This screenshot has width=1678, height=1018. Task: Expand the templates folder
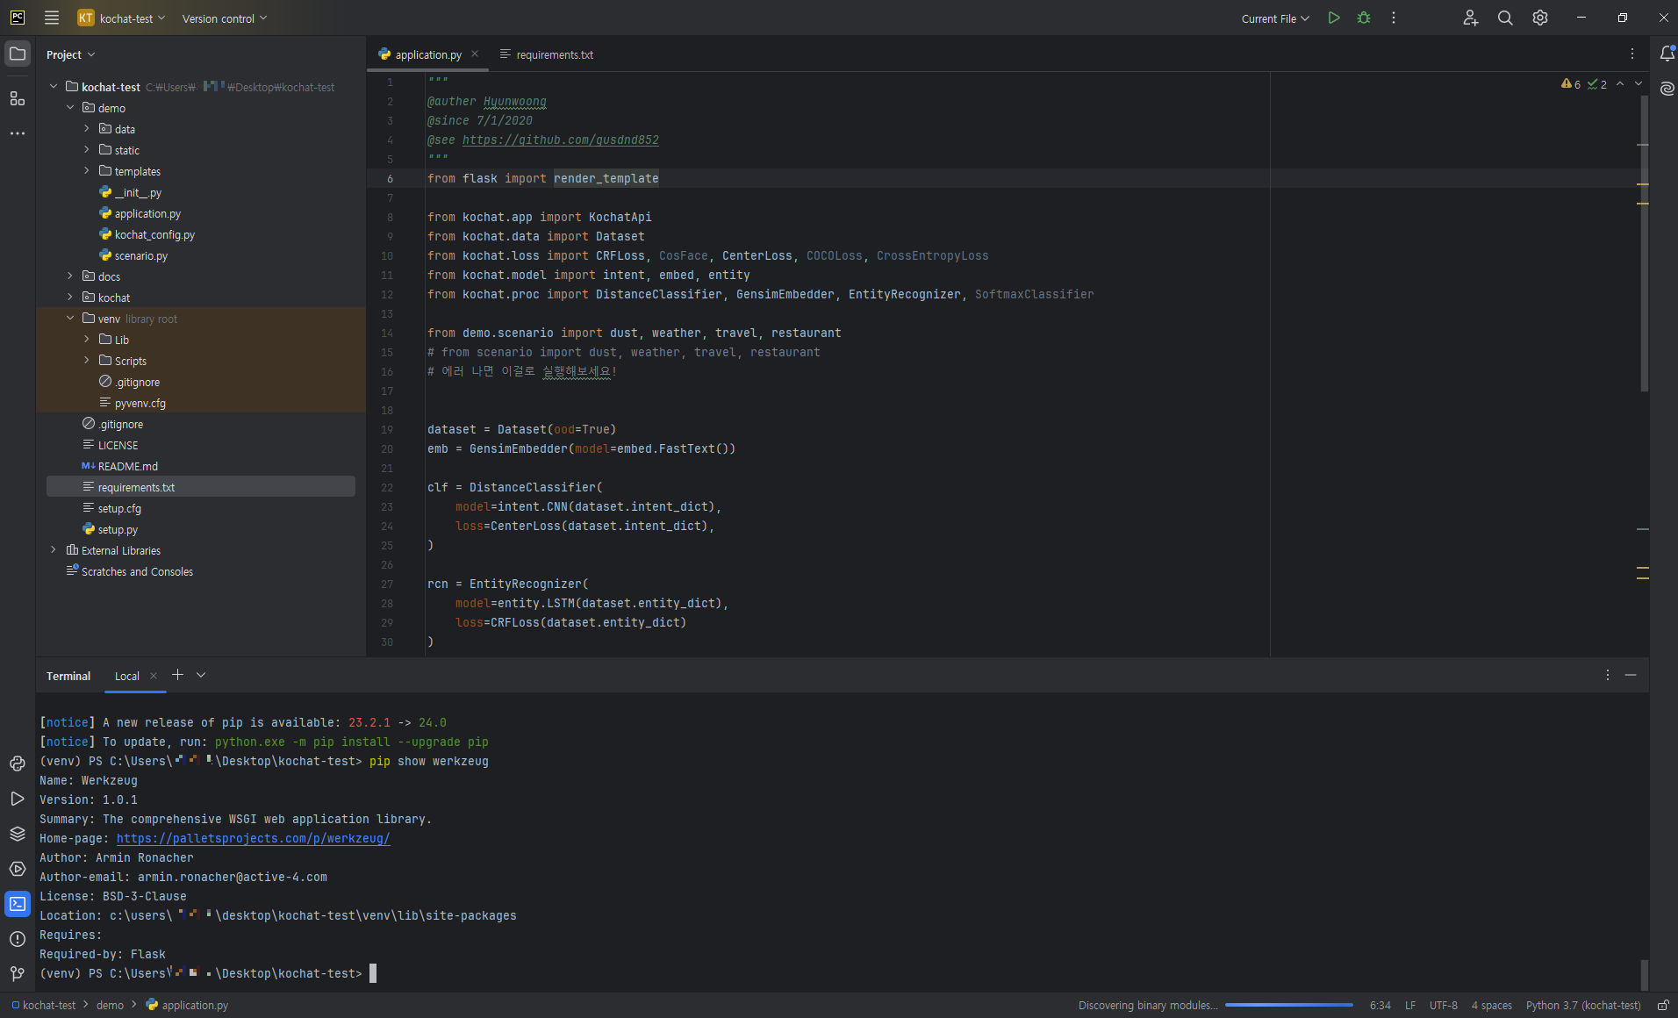pos(87,171)
